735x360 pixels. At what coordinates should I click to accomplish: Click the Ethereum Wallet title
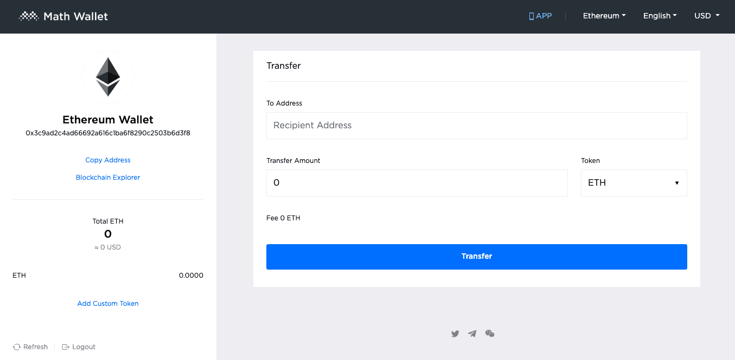108,120
